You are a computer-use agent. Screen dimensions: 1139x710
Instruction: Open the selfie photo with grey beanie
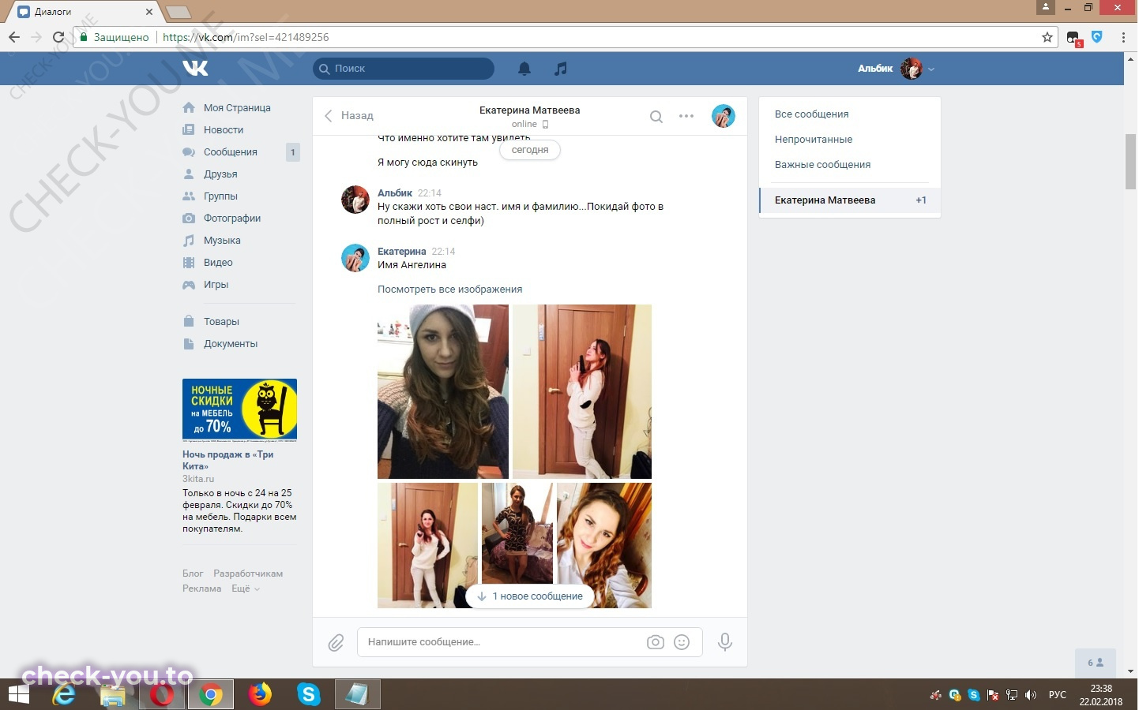point(443,391)
